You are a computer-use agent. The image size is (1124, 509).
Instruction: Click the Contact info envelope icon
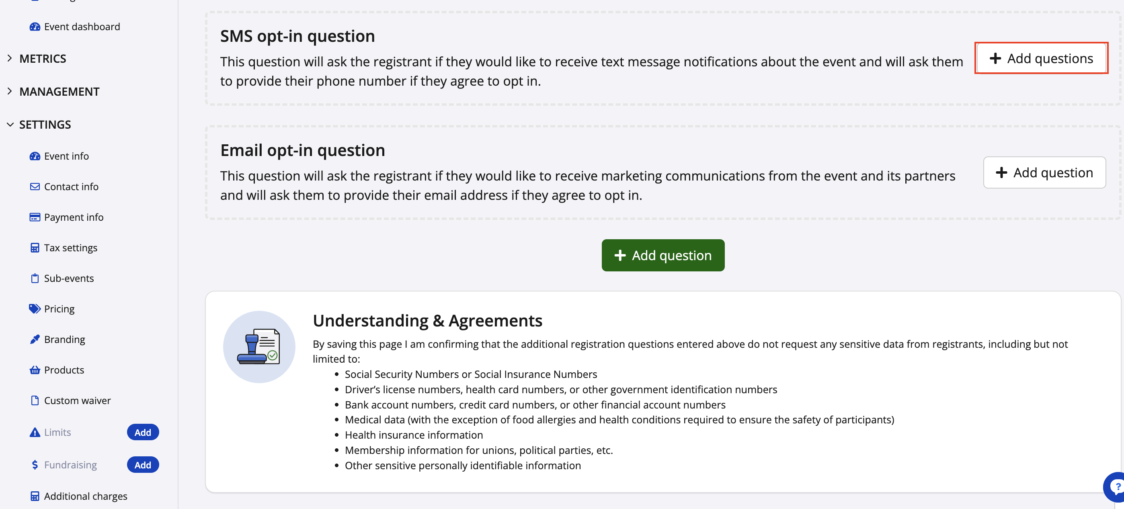pos(35,187)
